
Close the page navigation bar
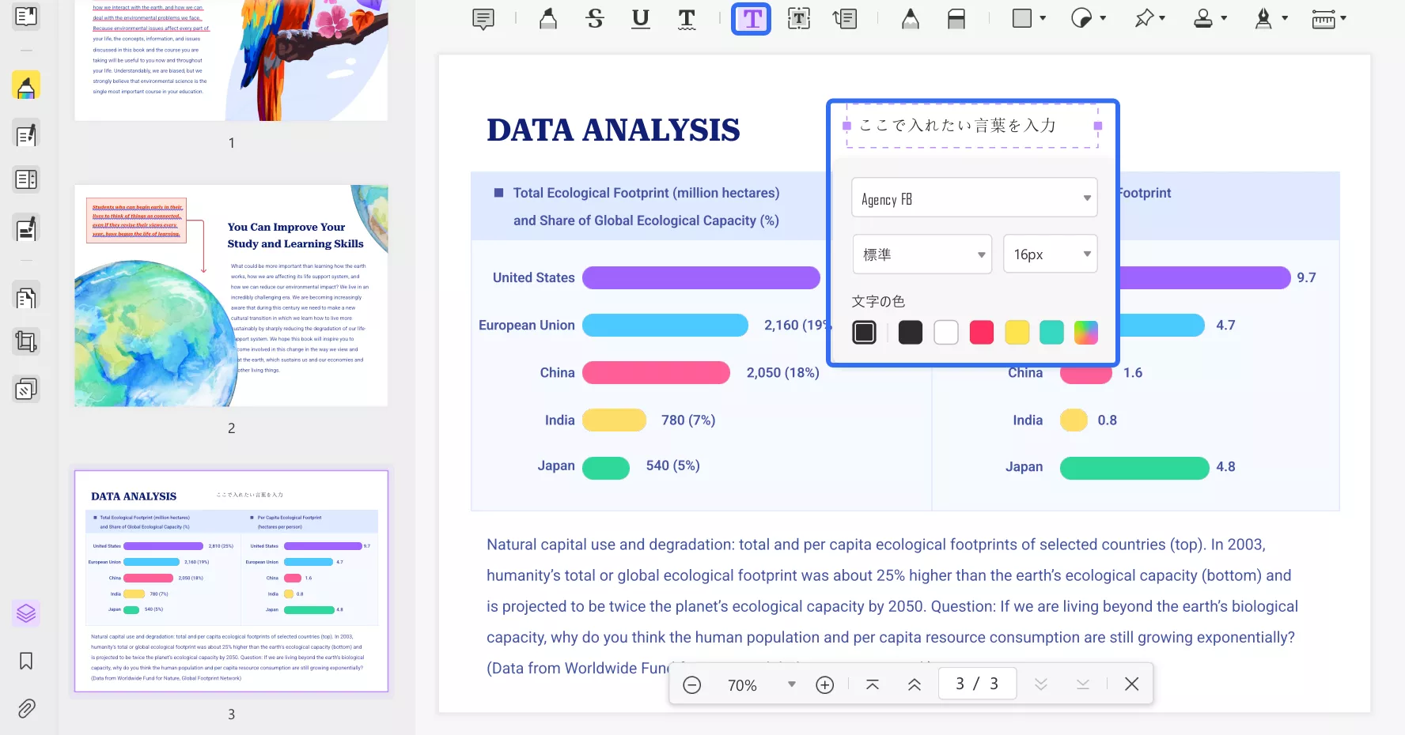point(1132,684)
